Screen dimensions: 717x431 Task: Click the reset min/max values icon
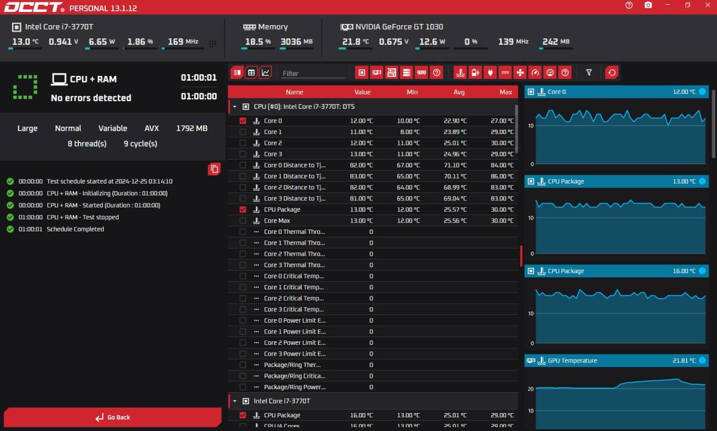pyautogui.click(x=611, y=73)
